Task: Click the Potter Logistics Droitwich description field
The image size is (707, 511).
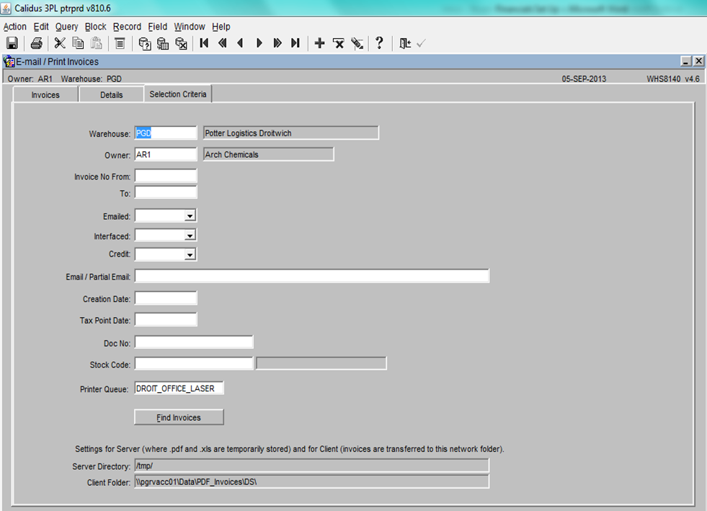Action: pos(291,133)
